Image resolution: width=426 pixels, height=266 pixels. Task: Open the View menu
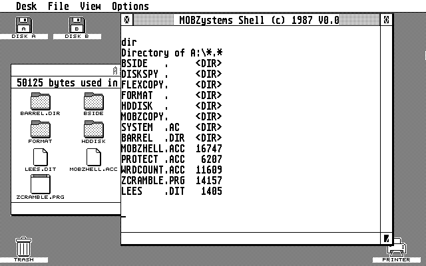pos(91,6)
